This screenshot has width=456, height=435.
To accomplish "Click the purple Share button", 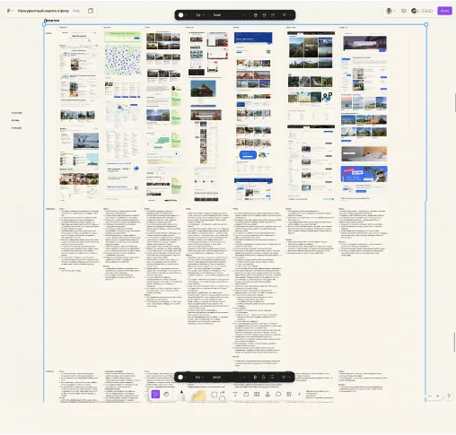I will tap(444, 11).
